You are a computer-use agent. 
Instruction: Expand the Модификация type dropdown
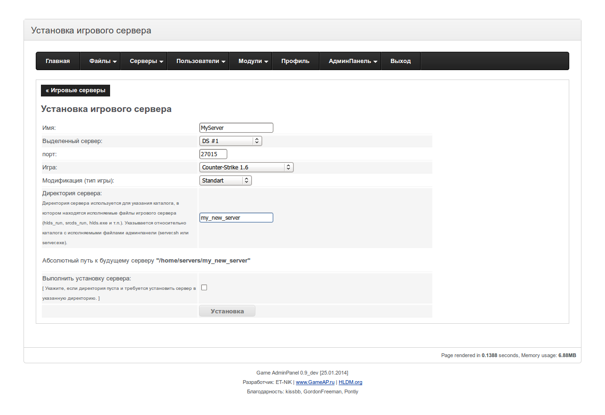(225, 180)
